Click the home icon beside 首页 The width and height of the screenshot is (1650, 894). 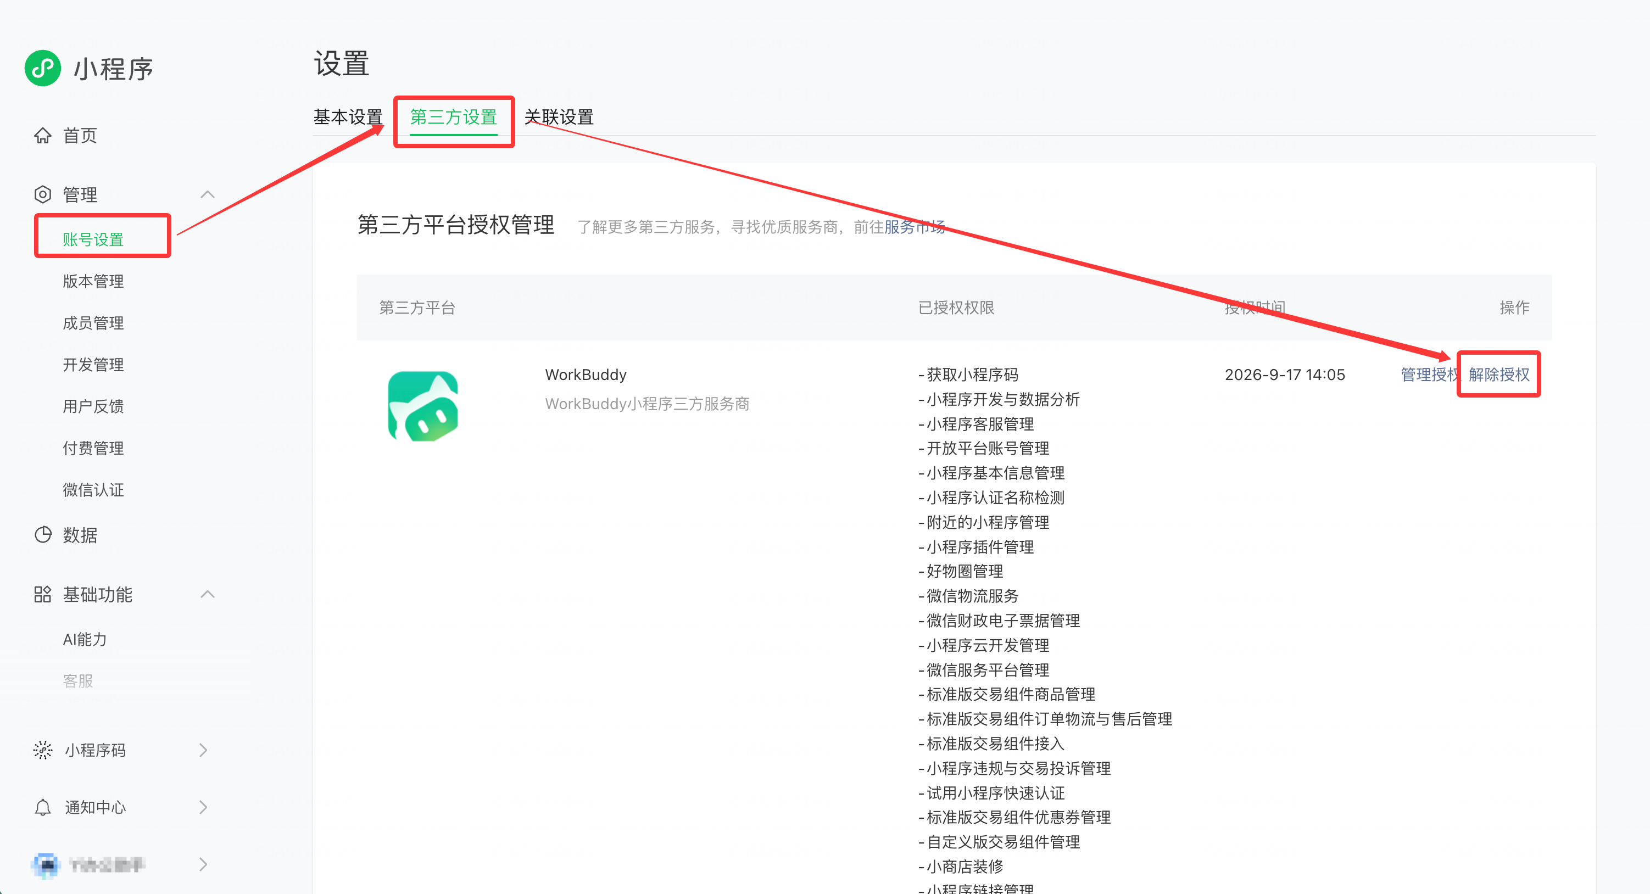[43, 135]
